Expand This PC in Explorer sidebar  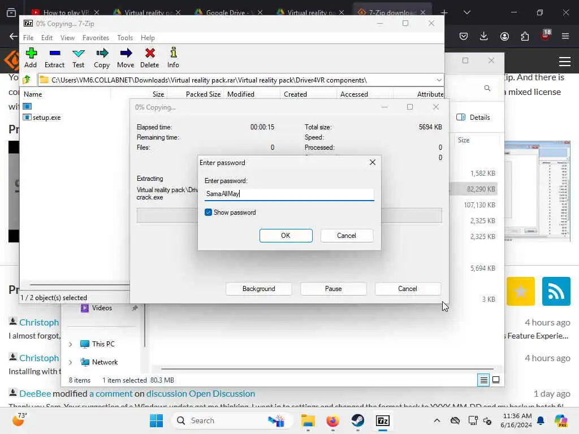coord(70,344)
